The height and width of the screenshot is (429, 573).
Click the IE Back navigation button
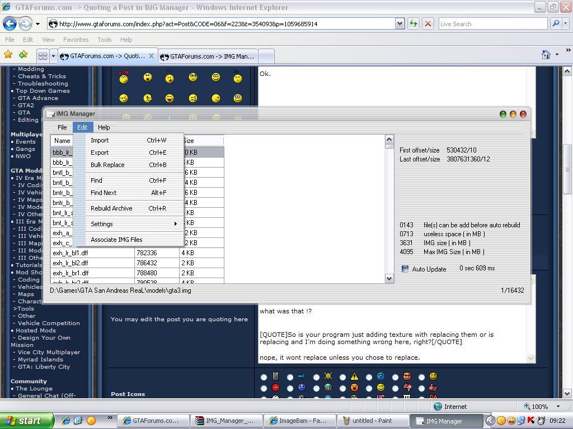click(10, 24)
